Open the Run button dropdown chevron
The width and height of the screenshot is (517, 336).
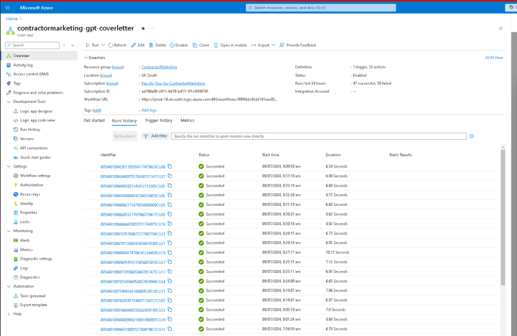point(103,45)
